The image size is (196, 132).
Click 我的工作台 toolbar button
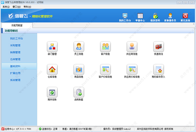tap(125, 17)
